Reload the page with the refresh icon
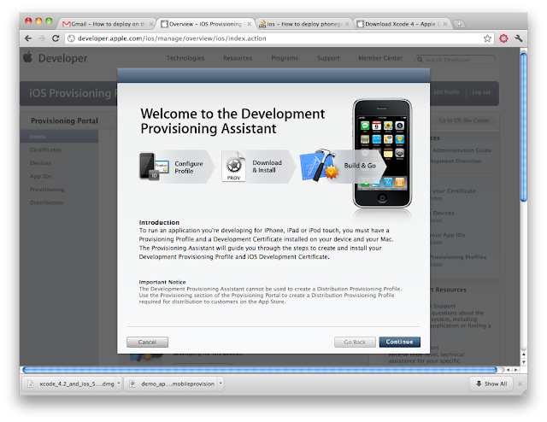Screen dimensions: 547x422 [x=56, y=38]
